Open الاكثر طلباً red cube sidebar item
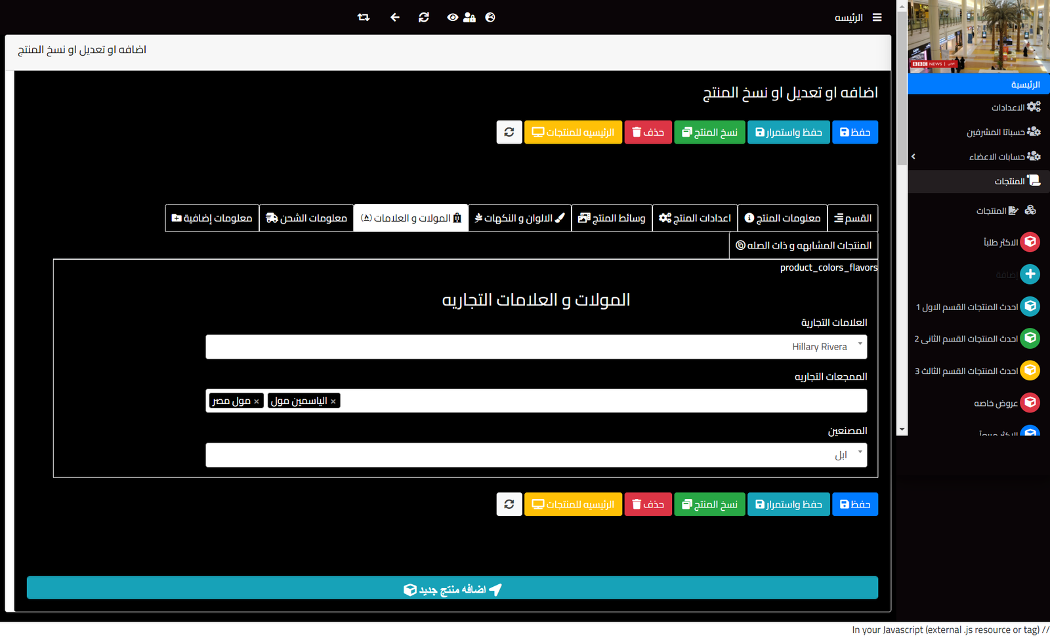This screenshot has width=1050, height=638. tap(1030, 242)
